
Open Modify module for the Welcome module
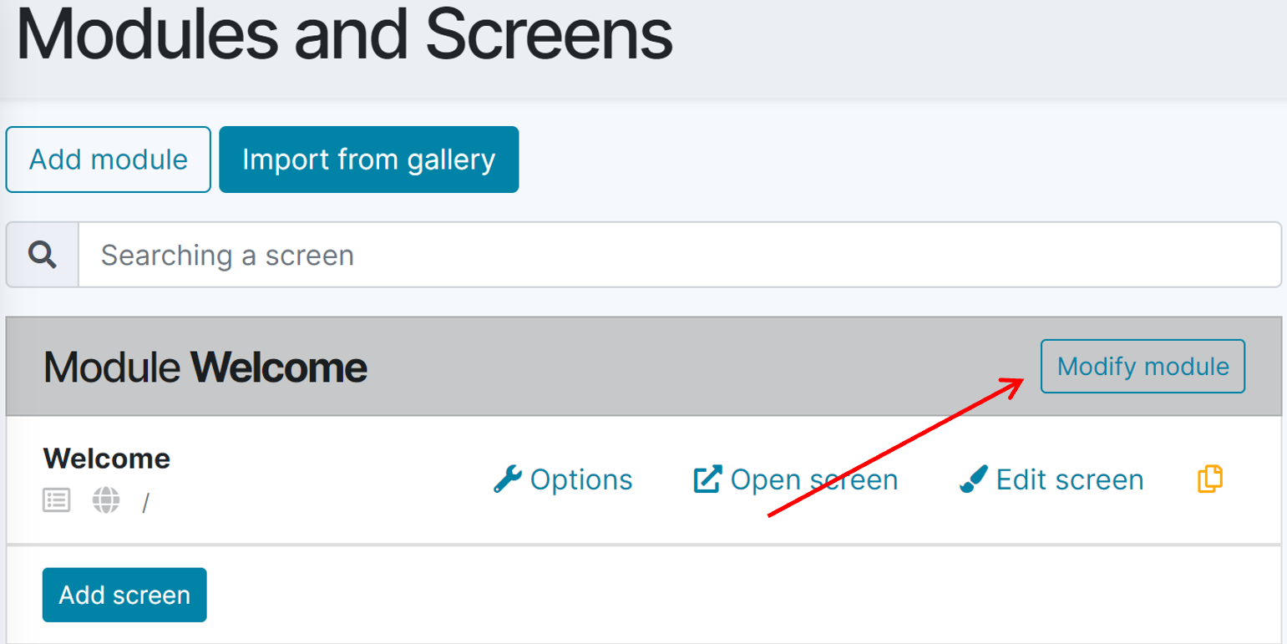click(x=1142, y=366)
